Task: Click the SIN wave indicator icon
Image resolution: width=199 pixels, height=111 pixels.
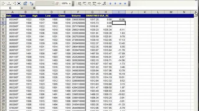Action: pyautogui.click(x=89, y=3)
